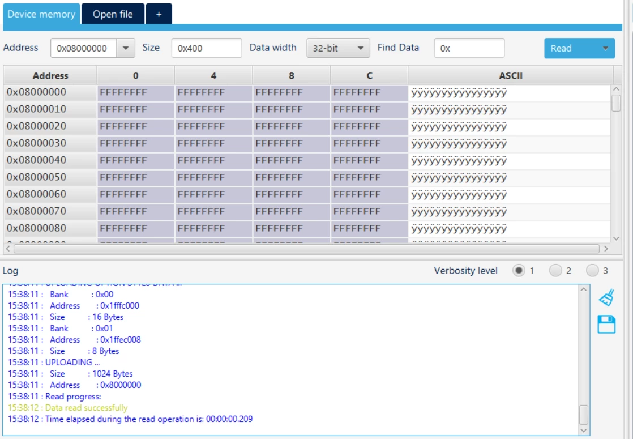
Task: Click the Address column header
Action: coord(50,75)
